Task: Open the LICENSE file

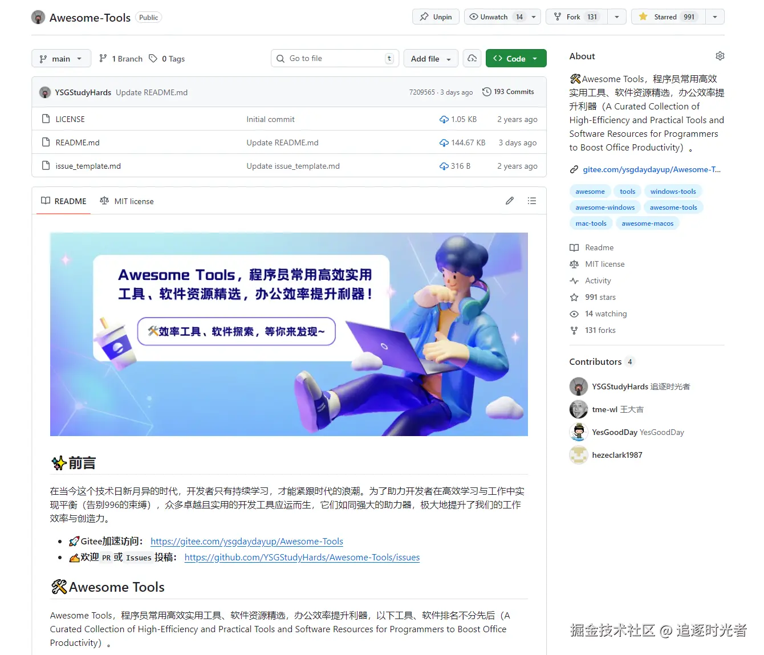Action: tap(70, 119)
